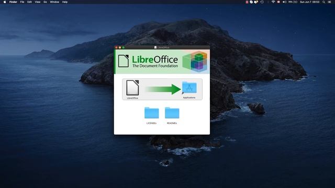Click the Time Machine clock icon
Viewport: 335px width, 188px height.
(x=262, y=2)
